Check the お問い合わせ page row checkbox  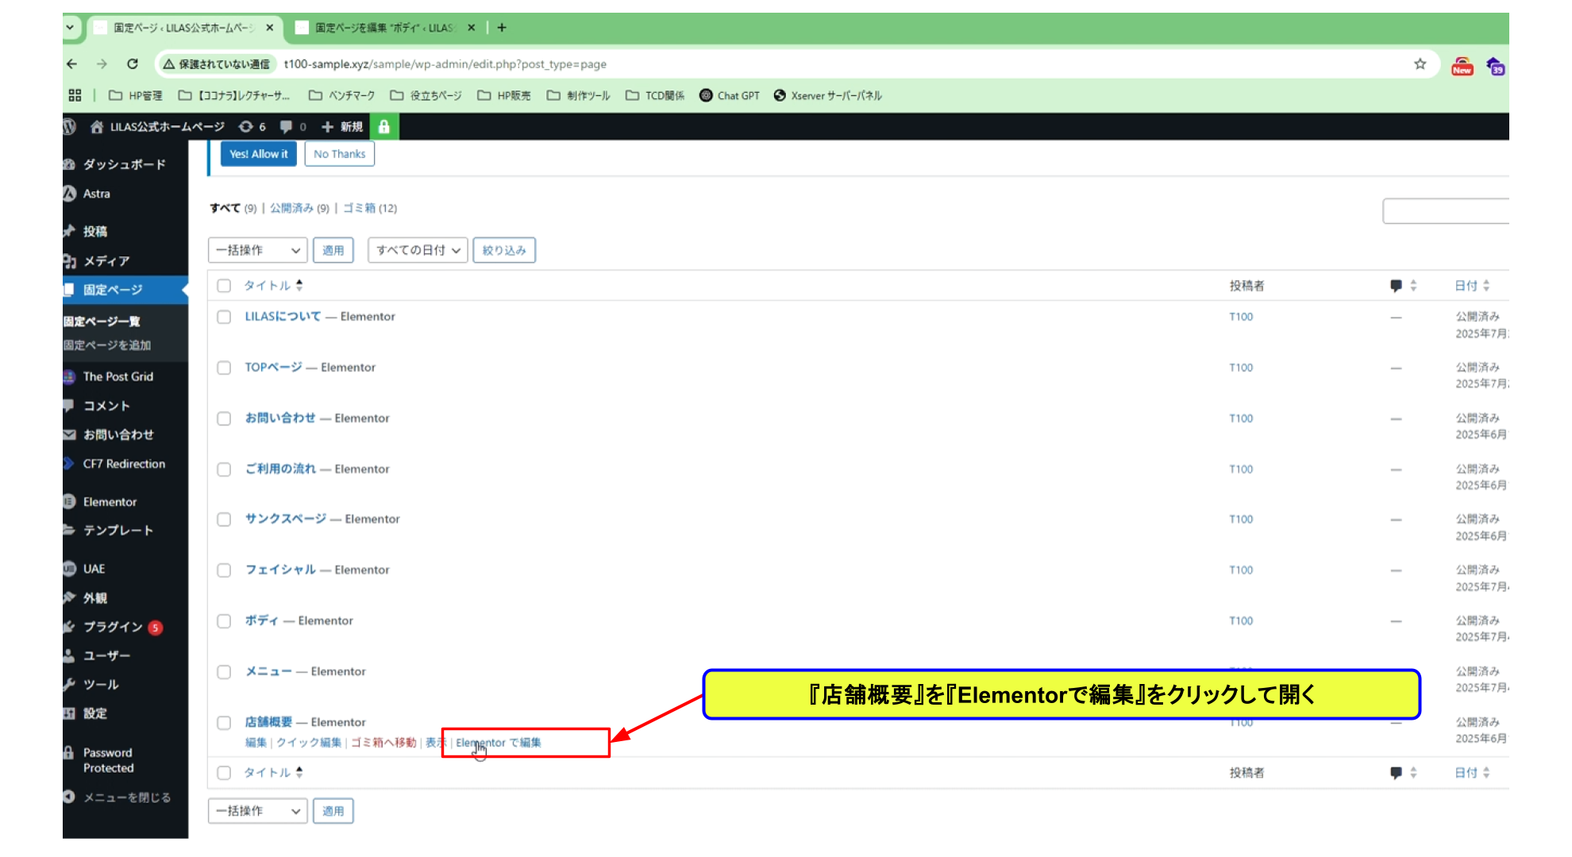[224, 419]
